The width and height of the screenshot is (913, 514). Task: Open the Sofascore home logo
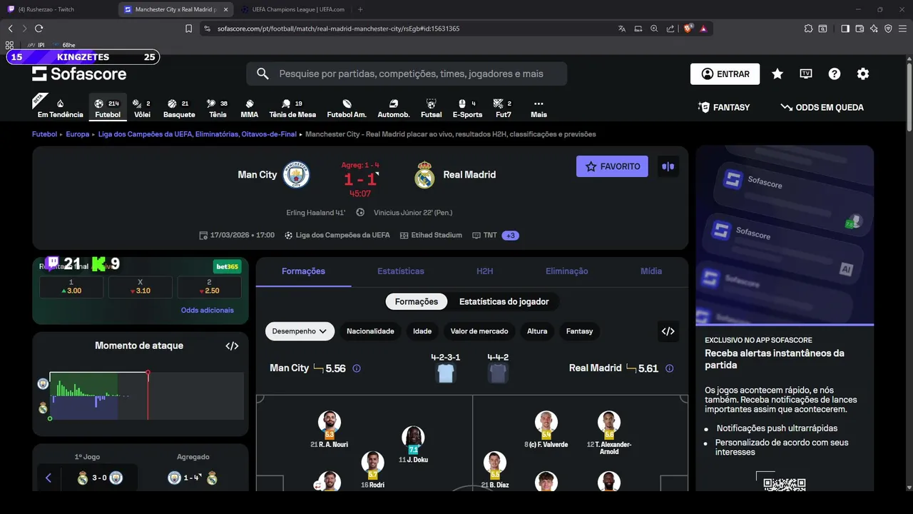tap(79, 74)
